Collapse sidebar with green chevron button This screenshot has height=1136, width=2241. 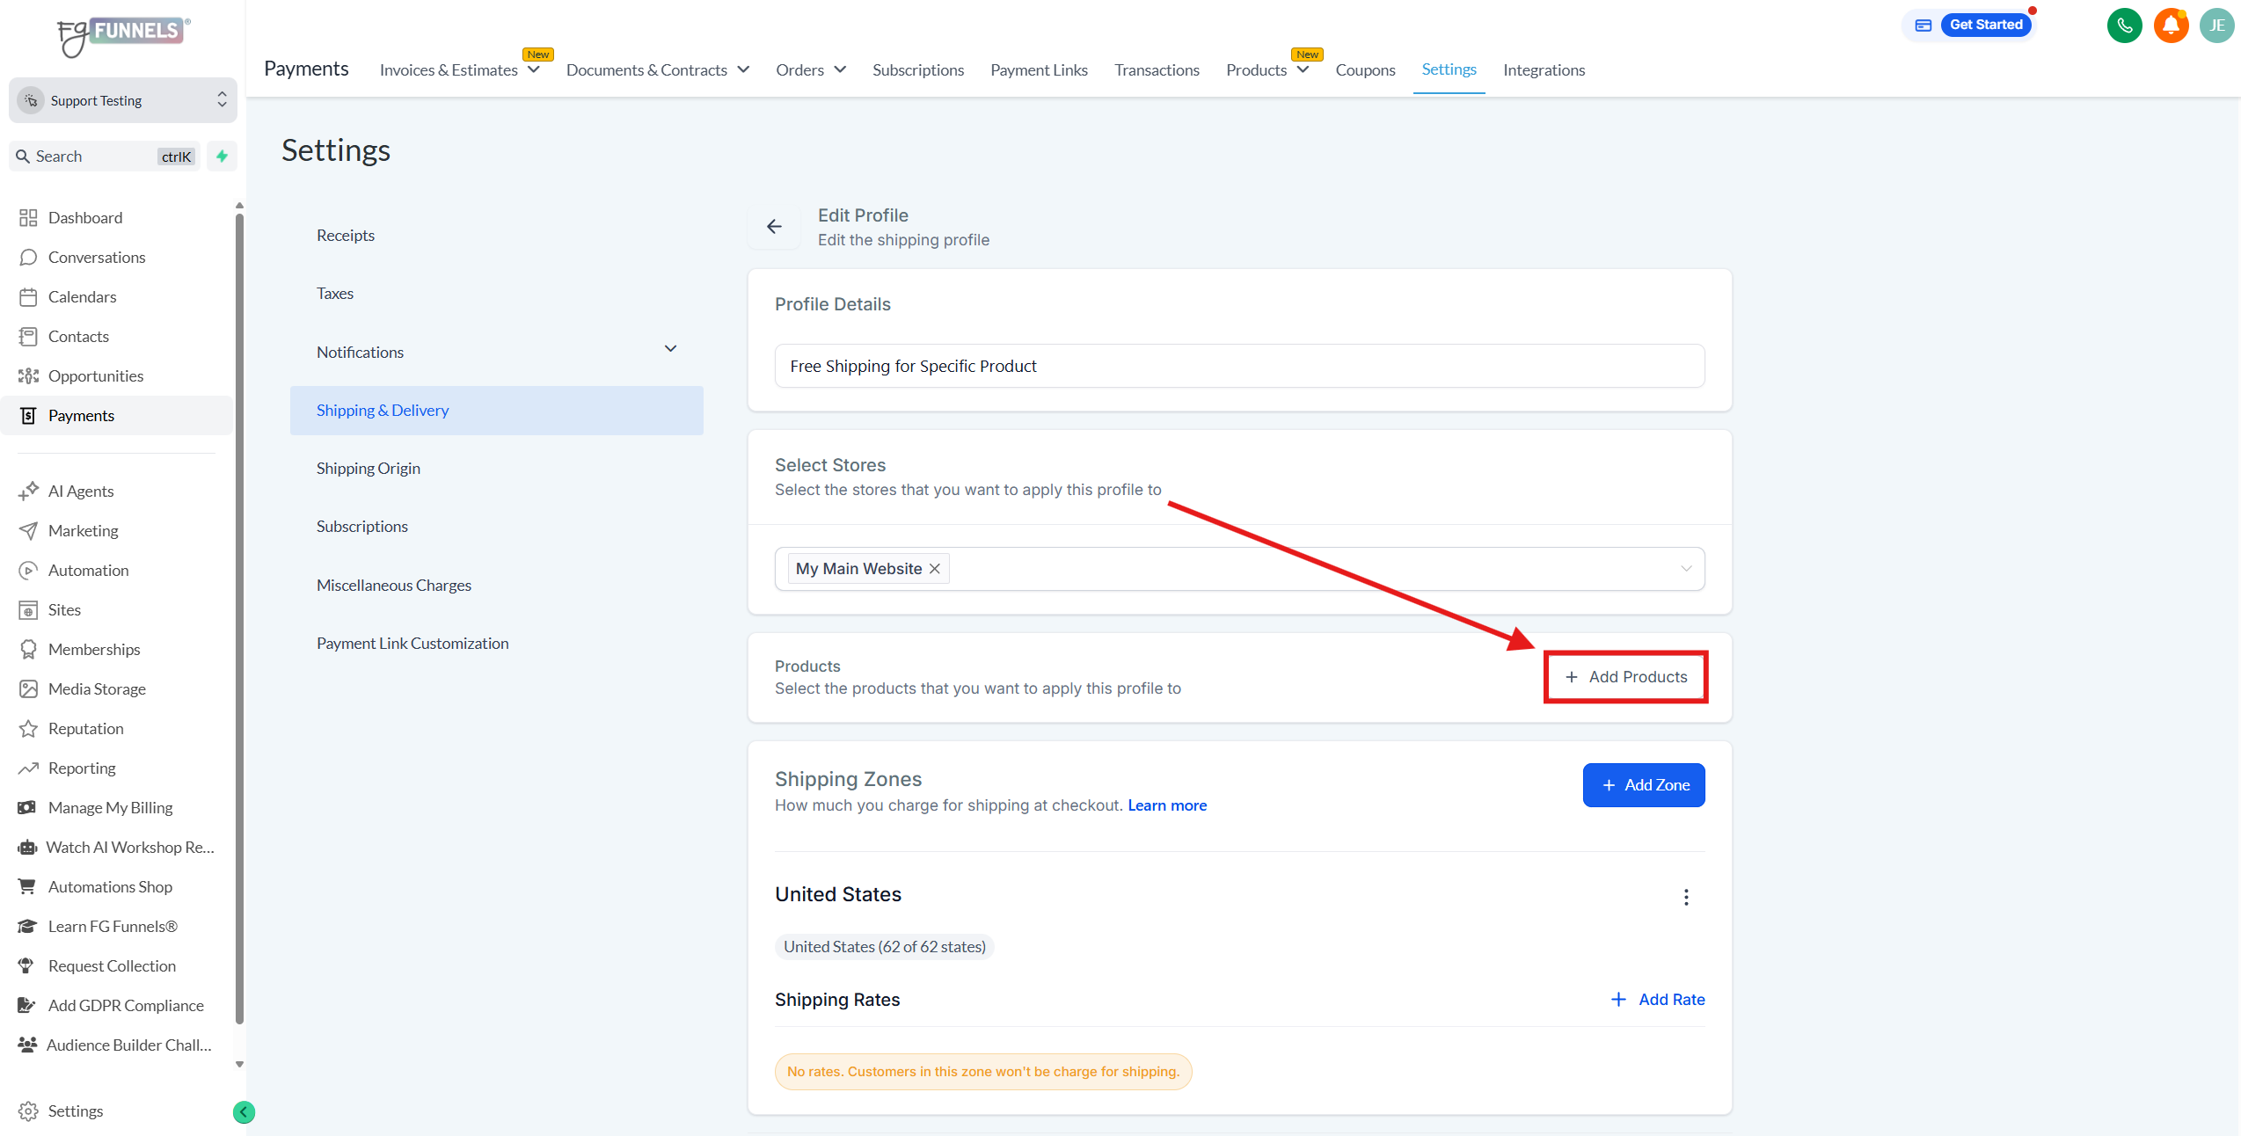point(244,1112)
